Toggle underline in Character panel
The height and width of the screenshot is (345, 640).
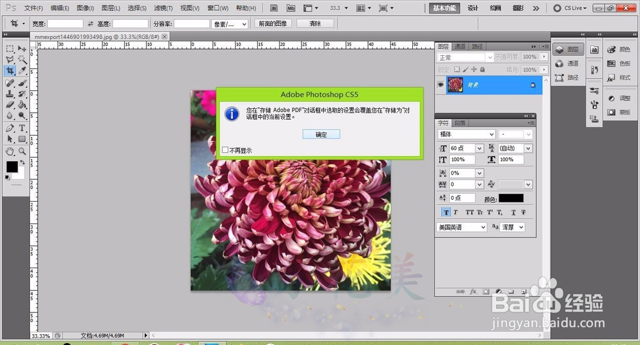point(513,213)
